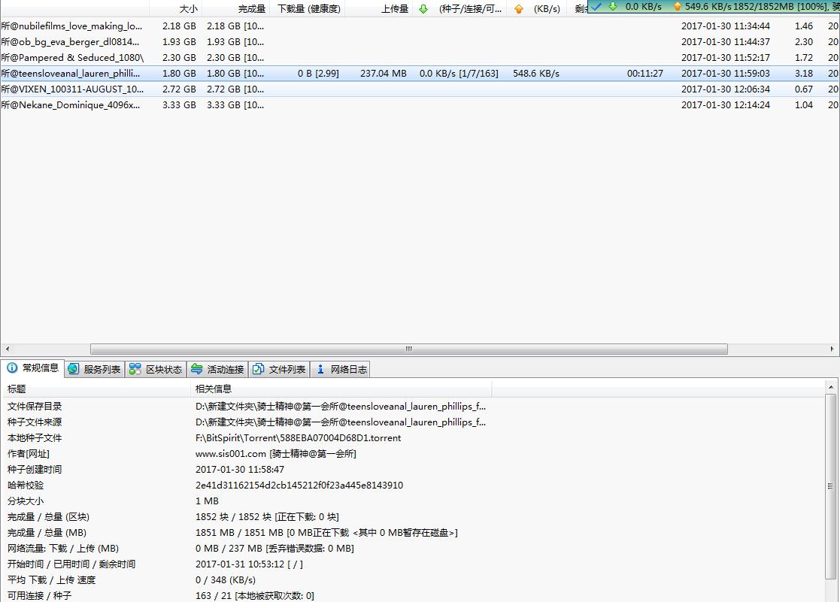Sort by the 完成量 column header
Viewport: 840px width, 602px height.
251,9
